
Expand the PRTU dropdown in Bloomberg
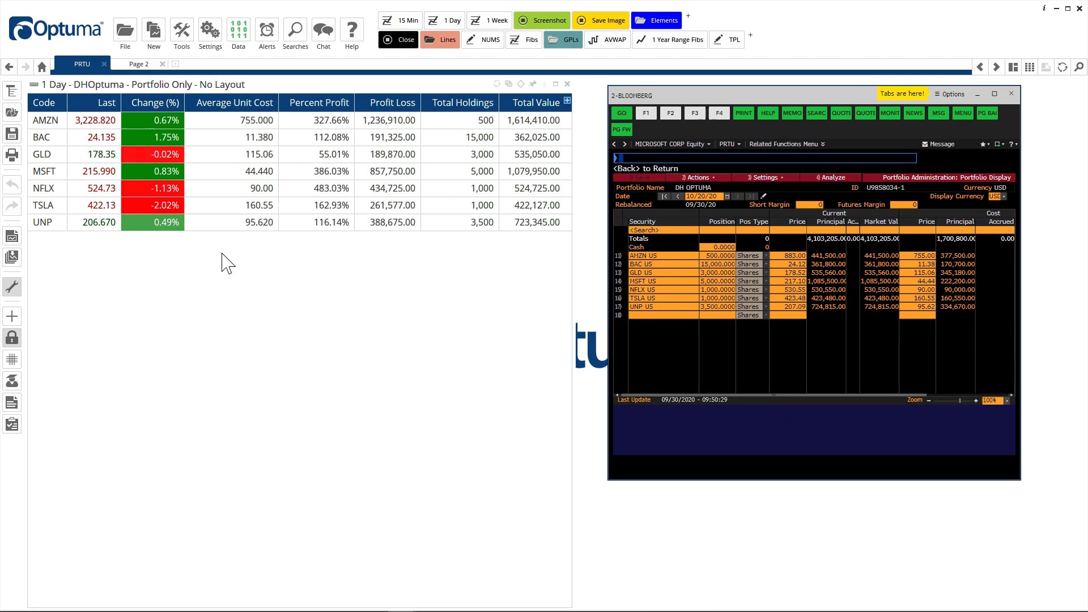pyautogui.click(x=730, y=144)
